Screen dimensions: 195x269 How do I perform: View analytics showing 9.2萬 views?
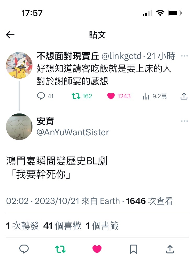click(x=154, y=96)
